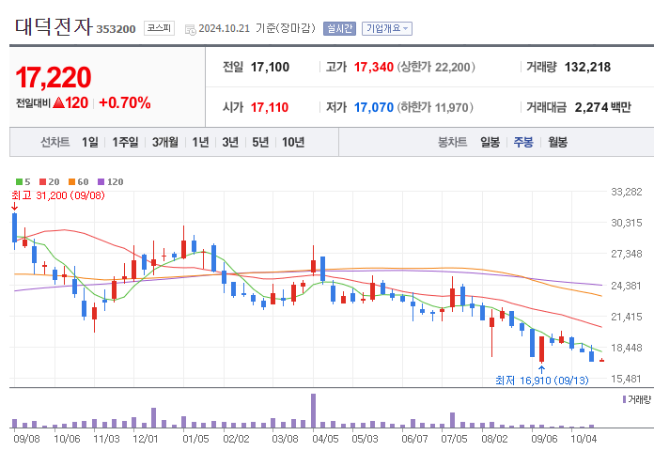Viewport: 654px width, 451px height.
Task: Click the 실시간 button
Action: [x=339, y=28]
